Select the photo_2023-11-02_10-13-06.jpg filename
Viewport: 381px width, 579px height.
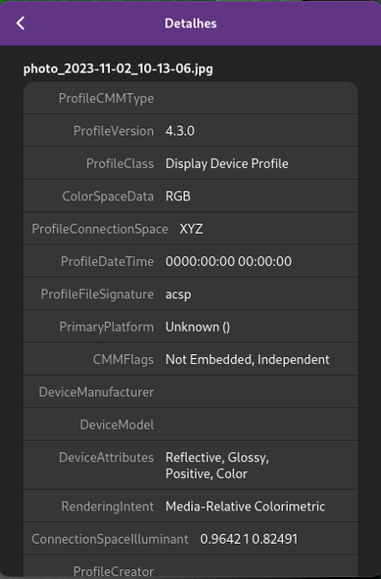click(118, 69)
